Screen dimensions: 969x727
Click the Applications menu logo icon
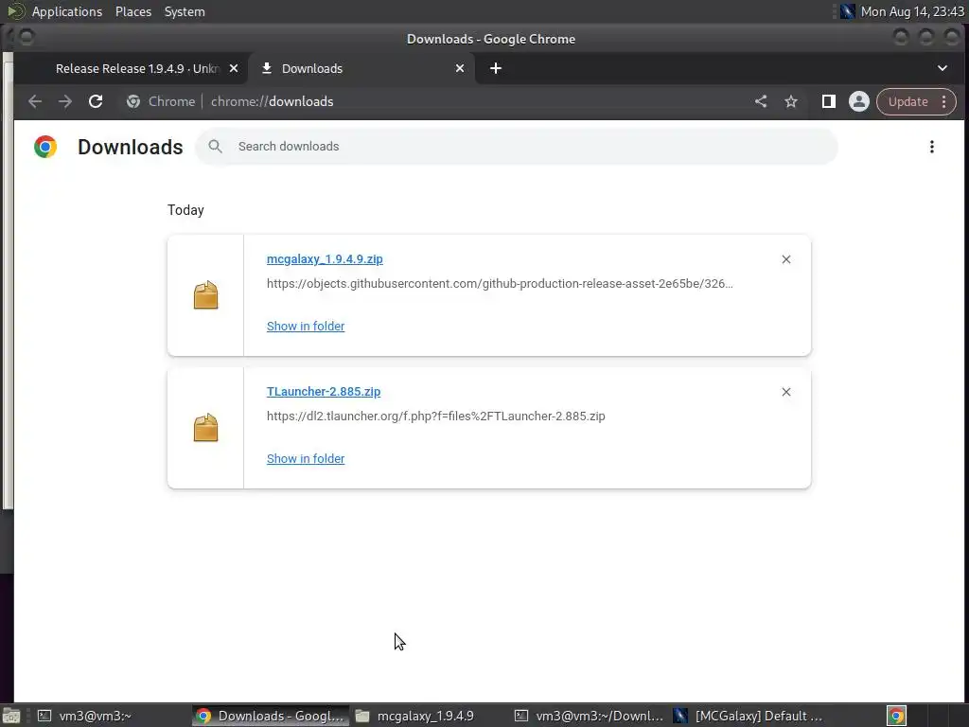tap(15, 11)
